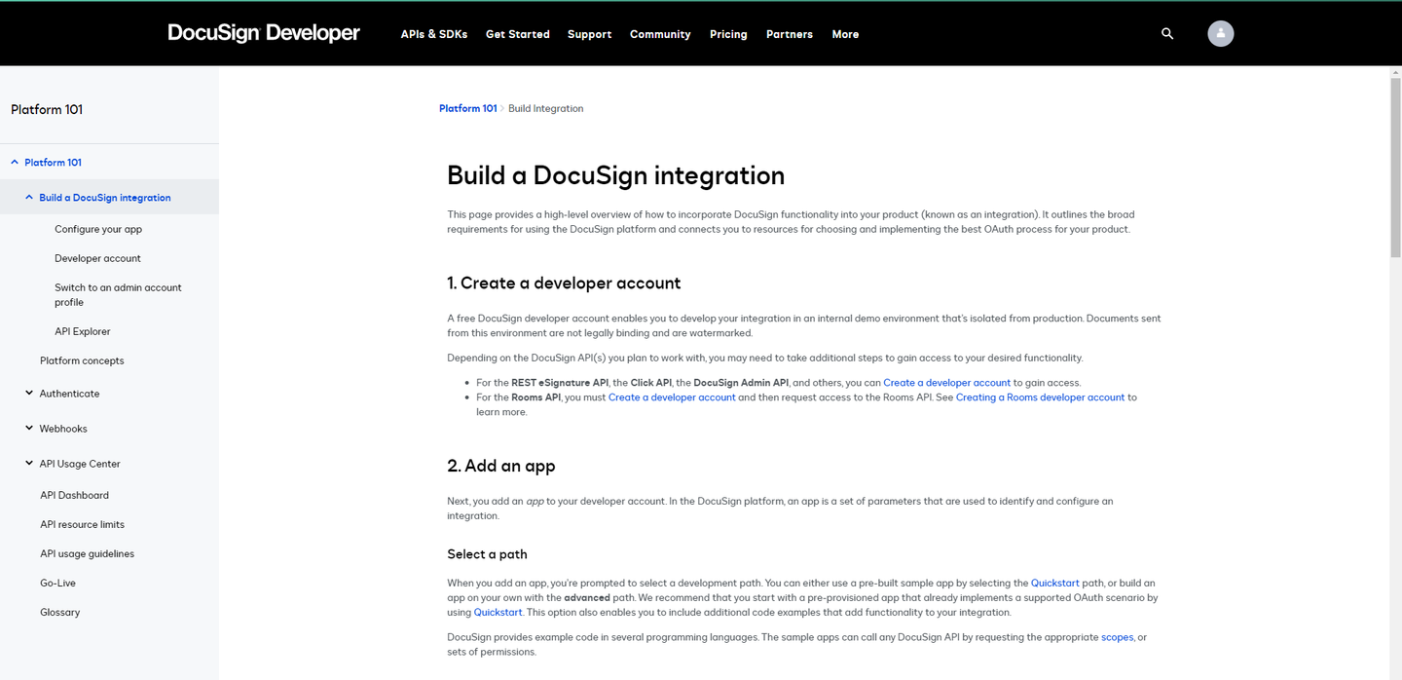The image size is (1402, 680).
Task: Select Authenticate in the sidebar
Action: pyautogui.click(x=69, y=394)
